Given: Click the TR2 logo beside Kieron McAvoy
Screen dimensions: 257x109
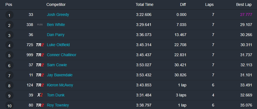Looking at the screenshot, I should pos(40,85).
